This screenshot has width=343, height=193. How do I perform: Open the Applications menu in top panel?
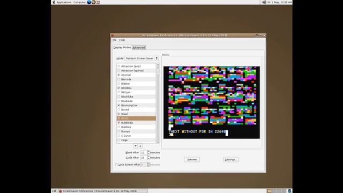pos(64,2)
